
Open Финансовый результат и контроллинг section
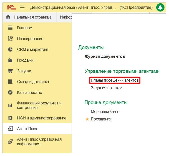click(37, 105)
